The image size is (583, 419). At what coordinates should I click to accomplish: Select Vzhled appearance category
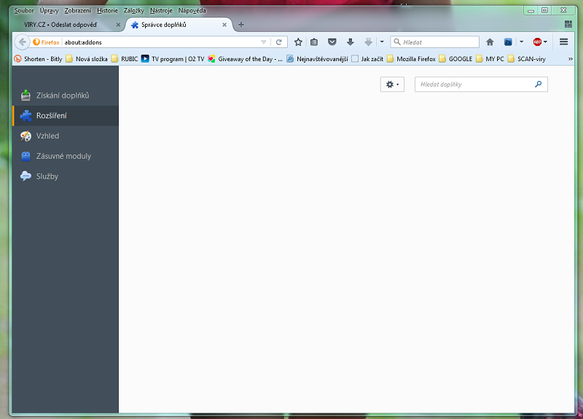click(47, 136)
